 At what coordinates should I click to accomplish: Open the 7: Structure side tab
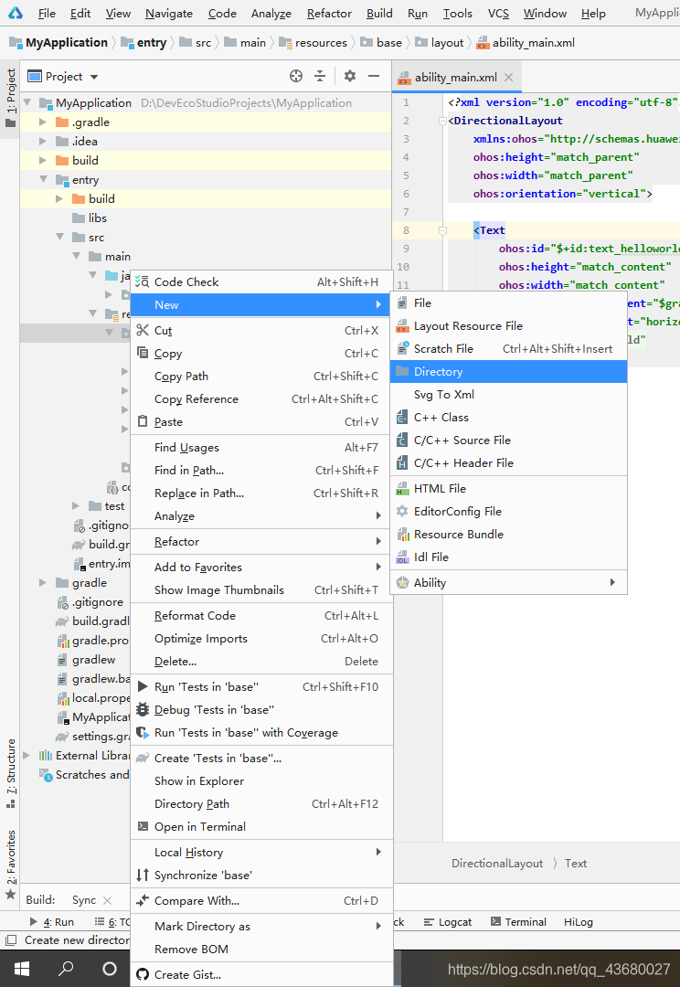[10, 774]
